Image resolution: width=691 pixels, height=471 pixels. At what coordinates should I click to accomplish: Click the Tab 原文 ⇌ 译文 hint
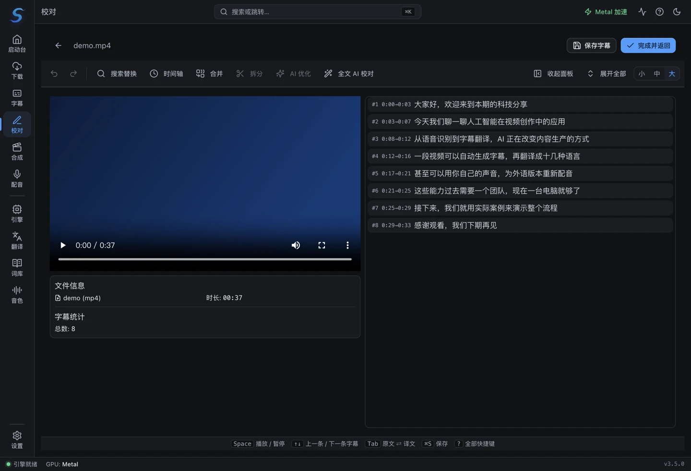pos(390,444)
